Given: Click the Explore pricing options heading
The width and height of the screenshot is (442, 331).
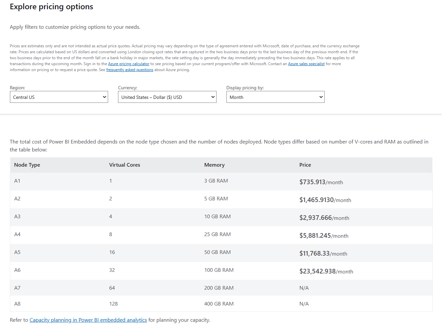Looking at the screenshot, I should 52,7.
